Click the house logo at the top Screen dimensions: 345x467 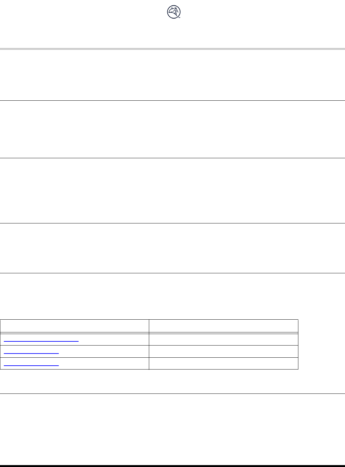click(173, 12)
